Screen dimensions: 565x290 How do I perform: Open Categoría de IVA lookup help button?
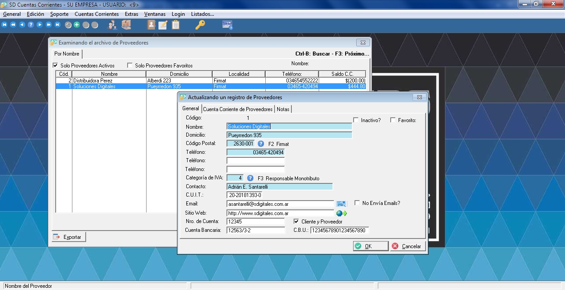(x=250, y=178)
